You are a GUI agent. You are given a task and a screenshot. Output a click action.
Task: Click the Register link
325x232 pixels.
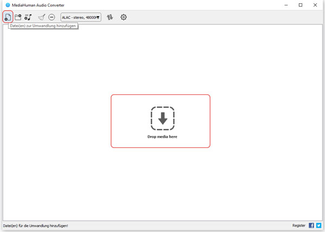[x=298, y=225]
